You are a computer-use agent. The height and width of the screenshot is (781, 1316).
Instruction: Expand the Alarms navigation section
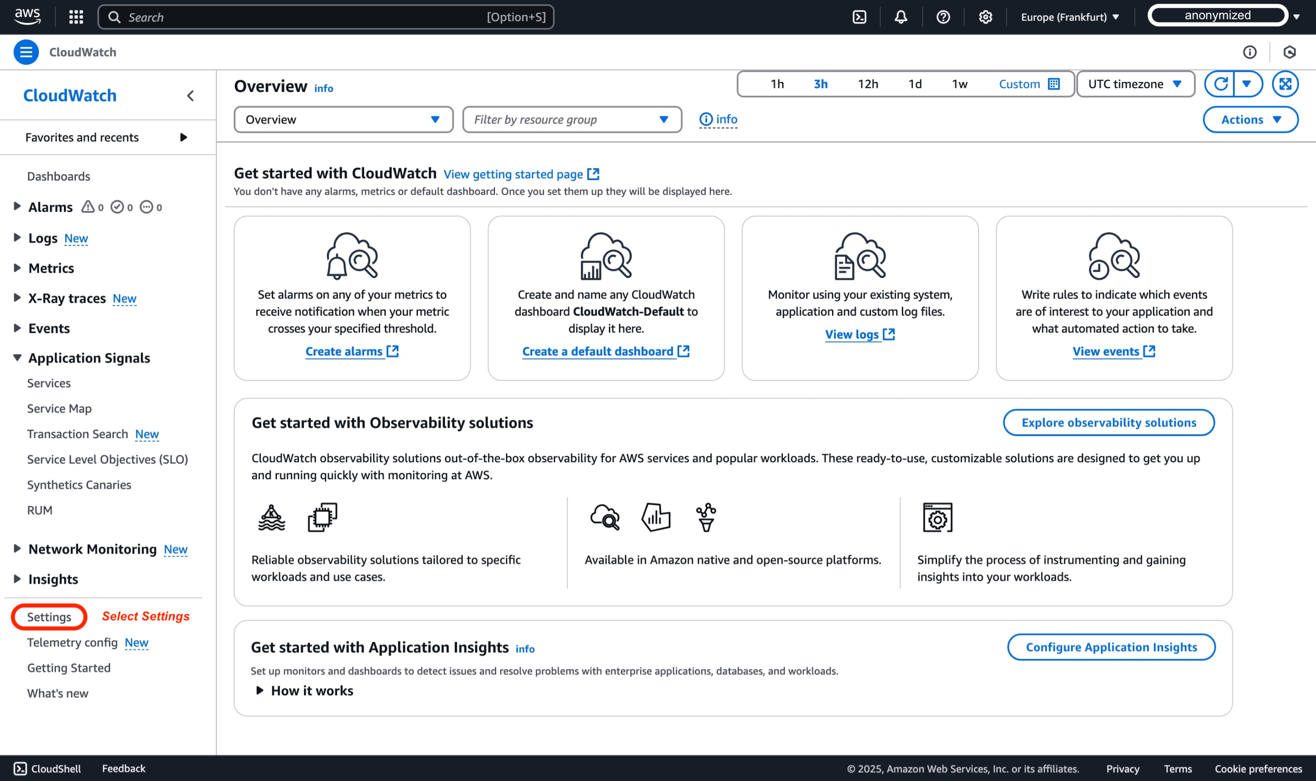(17, 206)
